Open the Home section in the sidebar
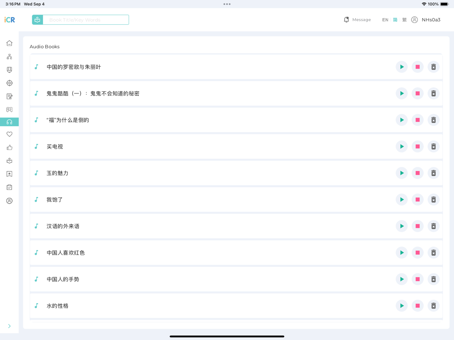Image resolution: width=454 pixels, height=340 pixels. click(x=9, y=43)
